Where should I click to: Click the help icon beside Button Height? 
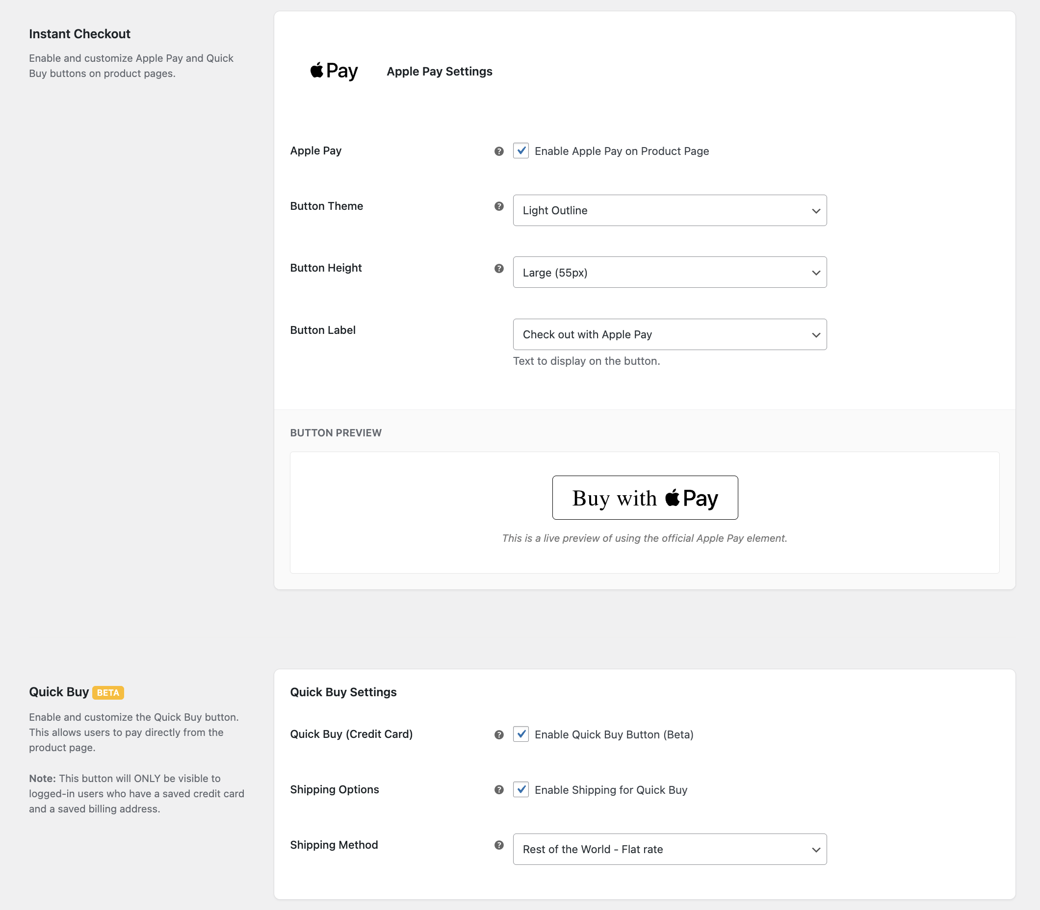point(499,269)
